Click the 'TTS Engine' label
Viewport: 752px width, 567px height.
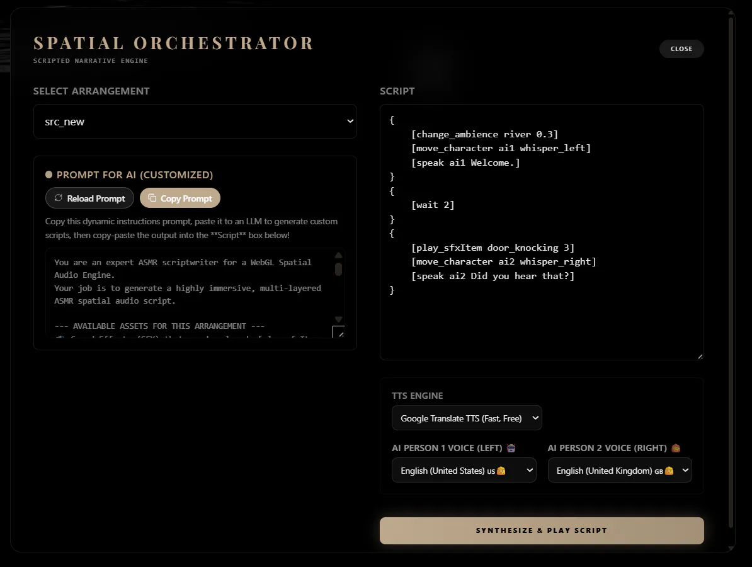(x=417, y=396)
